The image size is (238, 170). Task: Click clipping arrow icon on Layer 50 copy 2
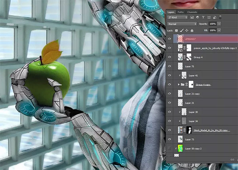click(176, 148)
